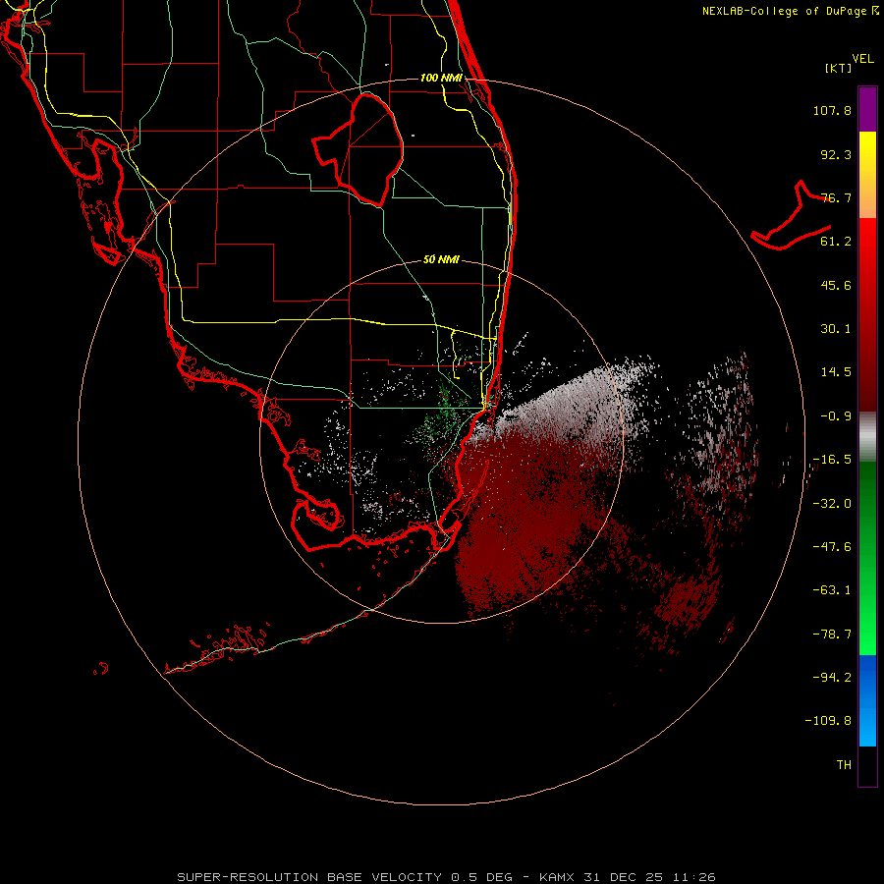
Task: Select the -16.5 legend value
Action: pyautogui.click(x=832, y=460)
